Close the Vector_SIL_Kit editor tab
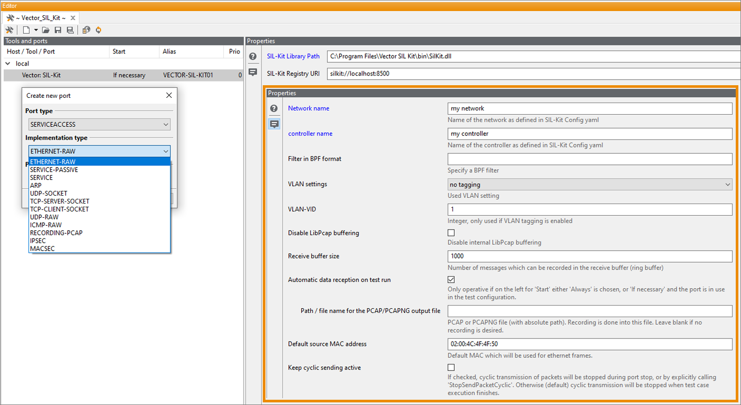Screen dimensions: 741x405 coord(73,18)
